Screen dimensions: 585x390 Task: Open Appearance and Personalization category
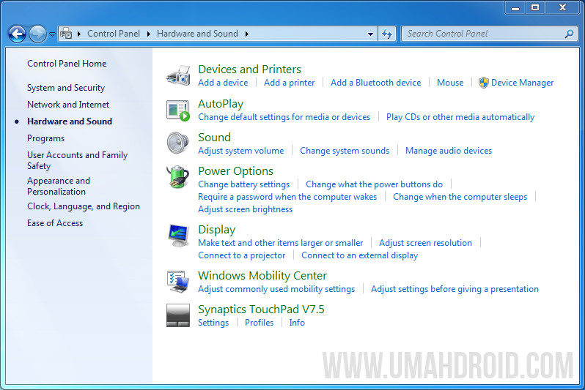pos(59,186)
